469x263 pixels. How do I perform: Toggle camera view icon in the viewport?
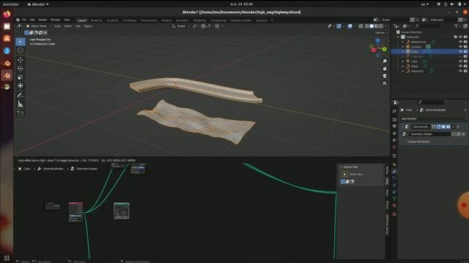pyautogui.click(x=385, y=76)
